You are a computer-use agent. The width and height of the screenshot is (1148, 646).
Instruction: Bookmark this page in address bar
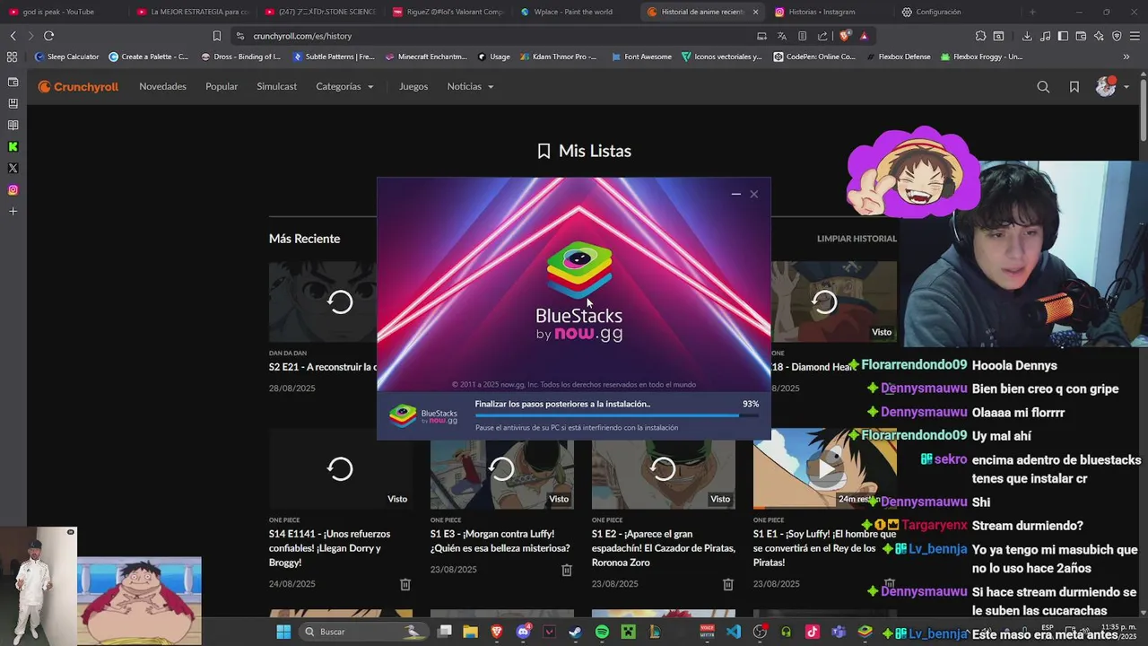click(x=216, y=36)
